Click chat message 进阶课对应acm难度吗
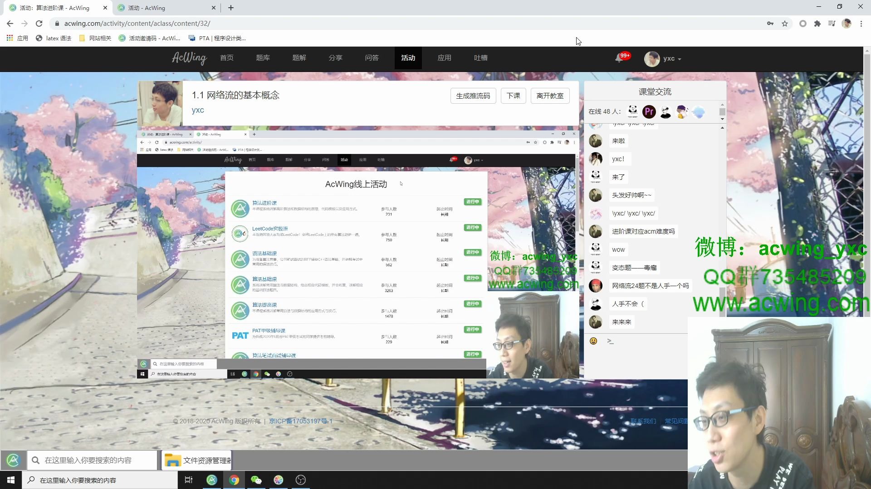This screenshot has width=871, height=489. 643,231
